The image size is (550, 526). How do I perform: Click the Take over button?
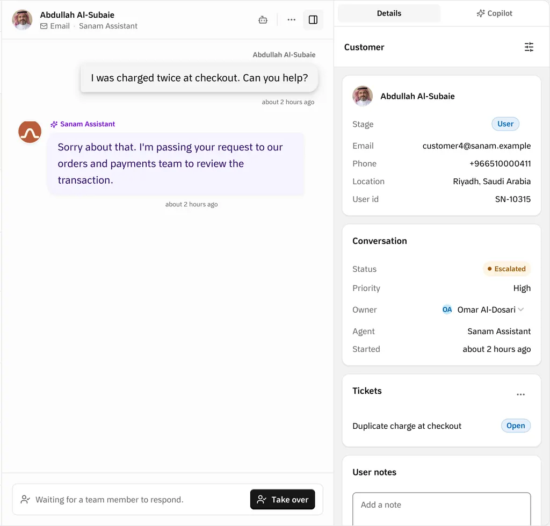click(283, 499)
